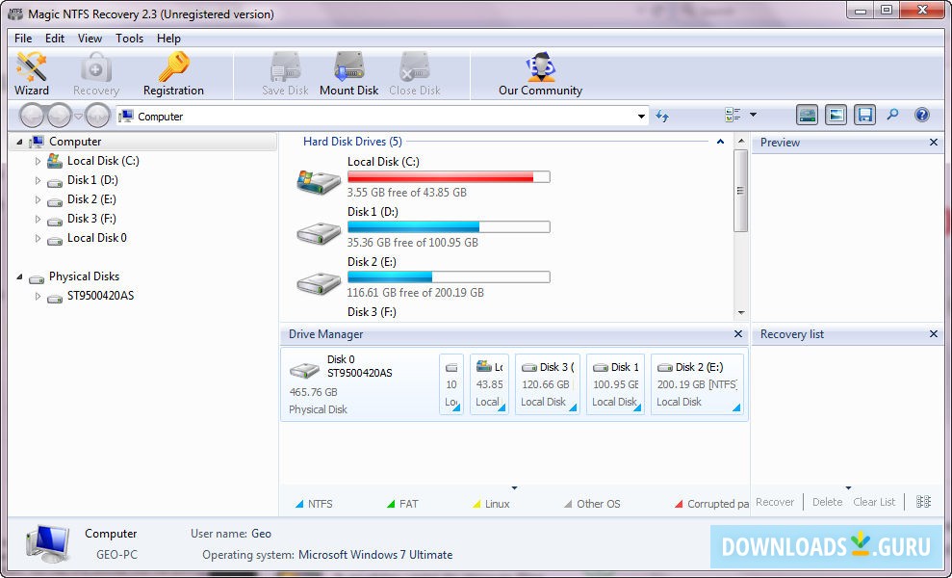Toggle the Recovery list panel icon
Image resolution: width=952 pixels, height=578 pixels.
(x=864, y=115)
